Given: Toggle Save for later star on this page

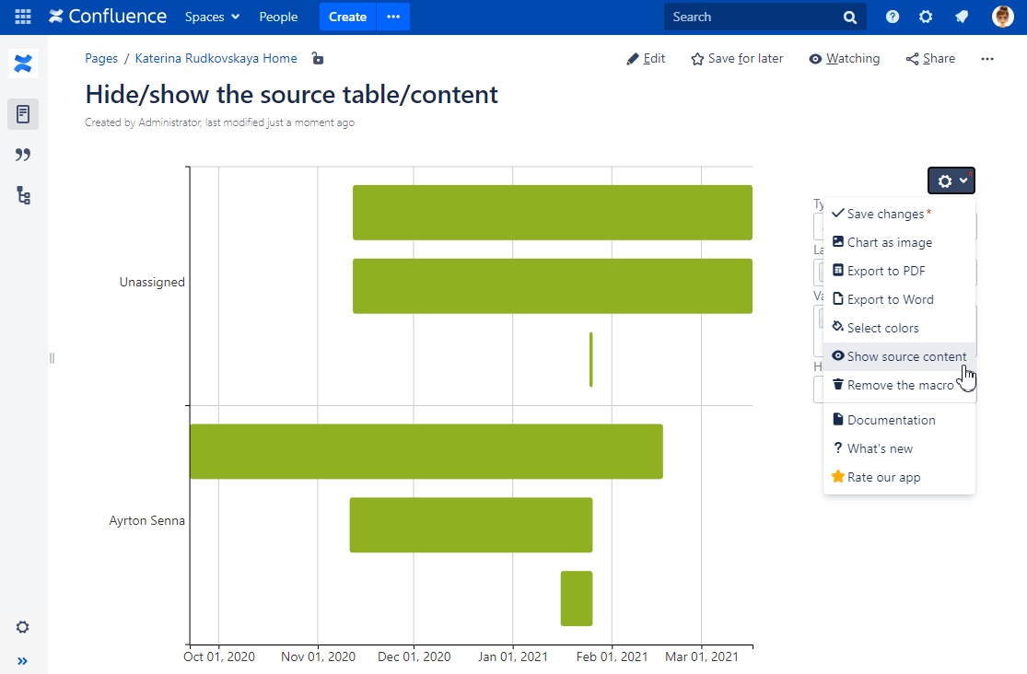Looking at the screenshot, I should tap(736, 58).
